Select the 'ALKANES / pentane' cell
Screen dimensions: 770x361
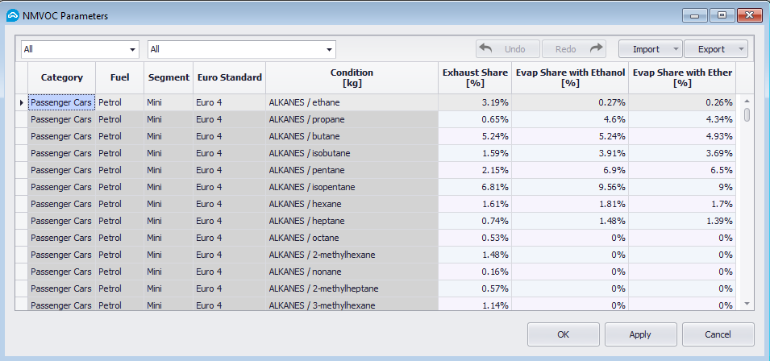click(x=352, y=170)
